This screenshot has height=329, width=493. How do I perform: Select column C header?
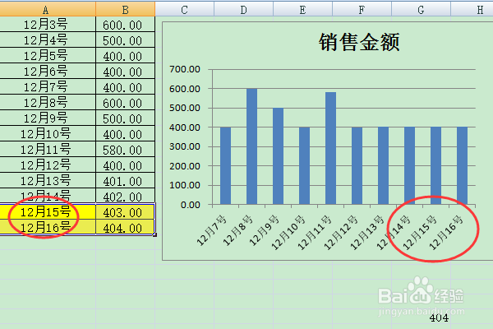pos(185,9)
